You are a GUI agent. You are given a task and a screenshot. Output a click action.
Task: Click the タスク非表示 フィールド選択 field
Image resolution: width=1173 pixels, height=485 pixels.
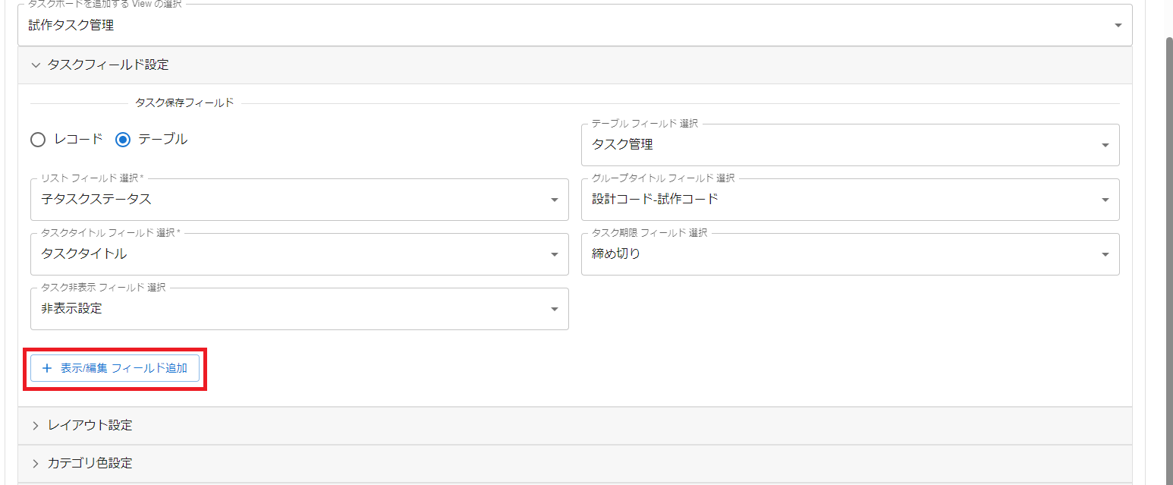tap(299, 308)
